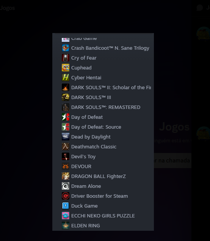210x241 pixels.
Task: Click the Crash Bandicoot game icon
Action: (x=66, y=48)
